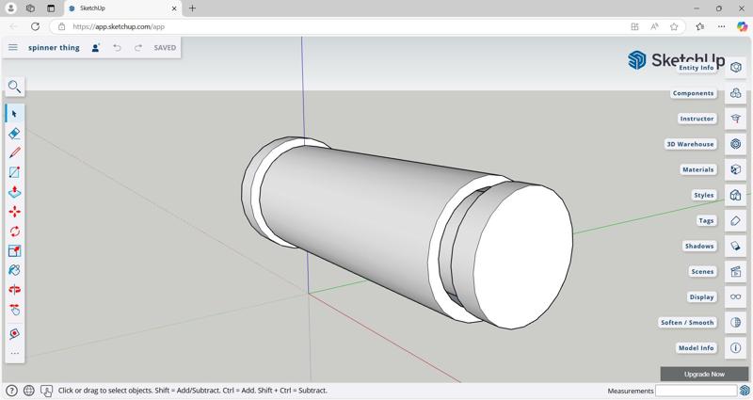Image resolution: width=753 pixels, height=400 pixels.
Task: Click the add collaborator person icon
Action: (96, 48)
